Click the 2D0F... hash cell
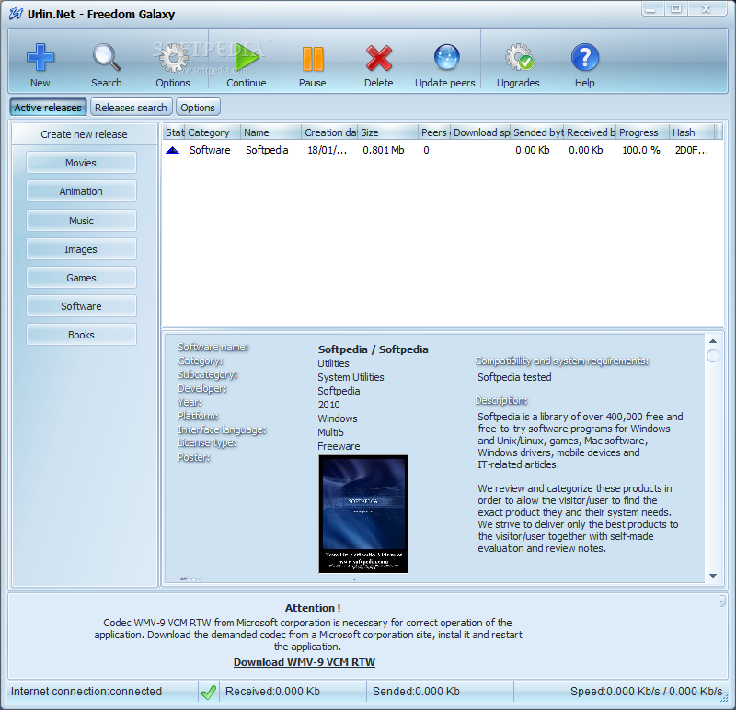736x710 pixels. click(x=692, y=150)
